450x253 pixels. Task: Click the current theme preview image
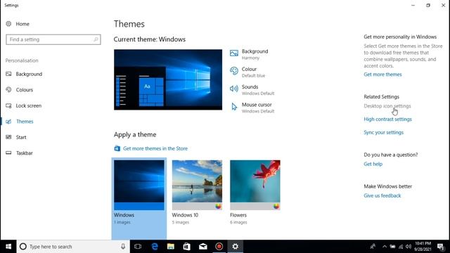[x=168, y=79]
